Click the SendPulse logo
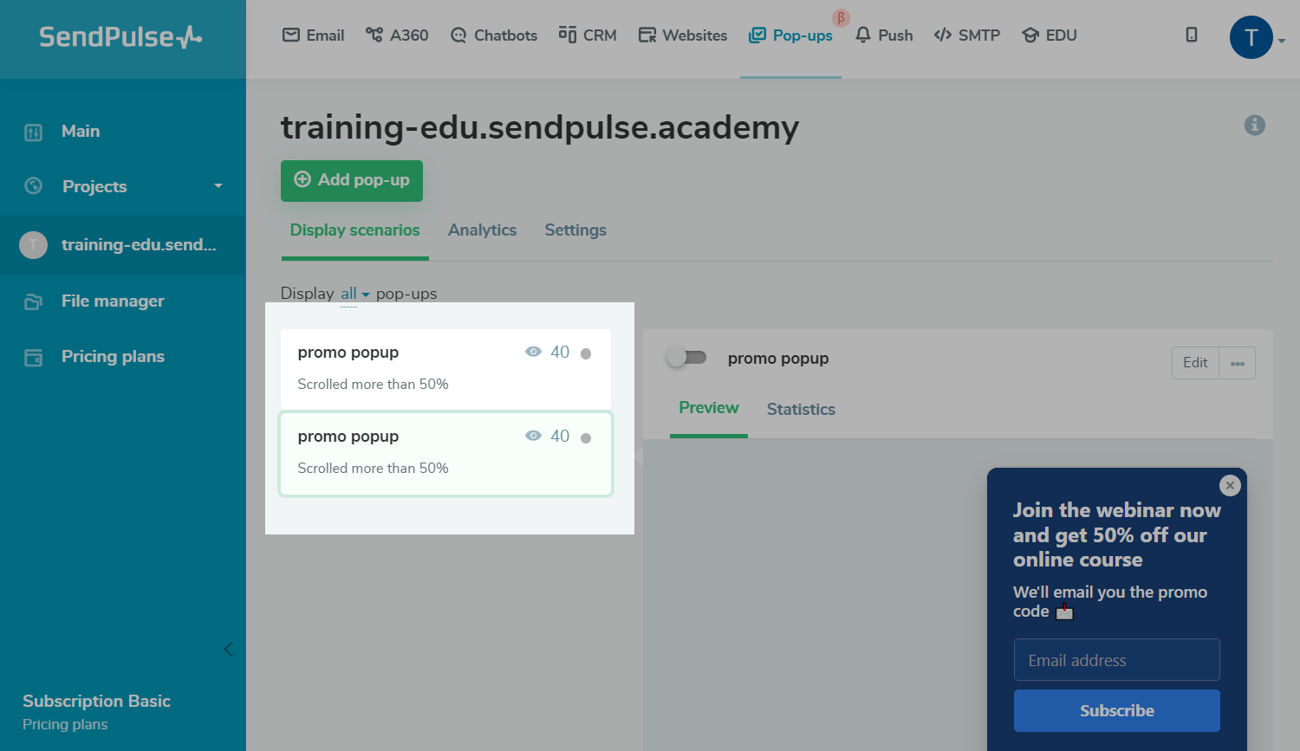Image resolution: width=1300 pixels, height=751 pixels. [120, 37]
